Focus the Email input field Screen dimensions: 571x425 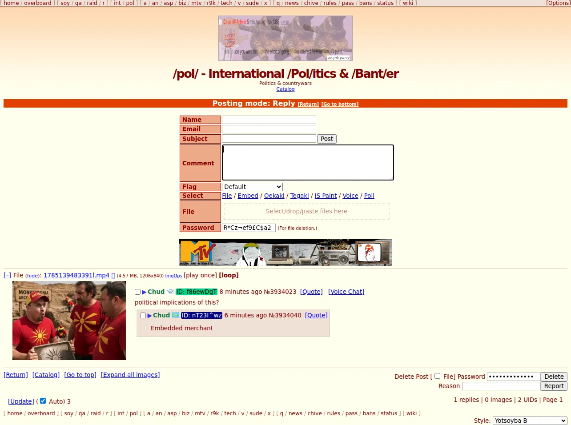point(269,129)
